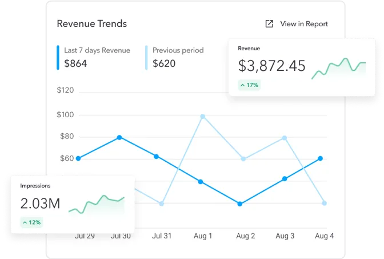
Task: Click the light blue Previous period color bar
Action: pyautogui.click(x=146, y=57)
